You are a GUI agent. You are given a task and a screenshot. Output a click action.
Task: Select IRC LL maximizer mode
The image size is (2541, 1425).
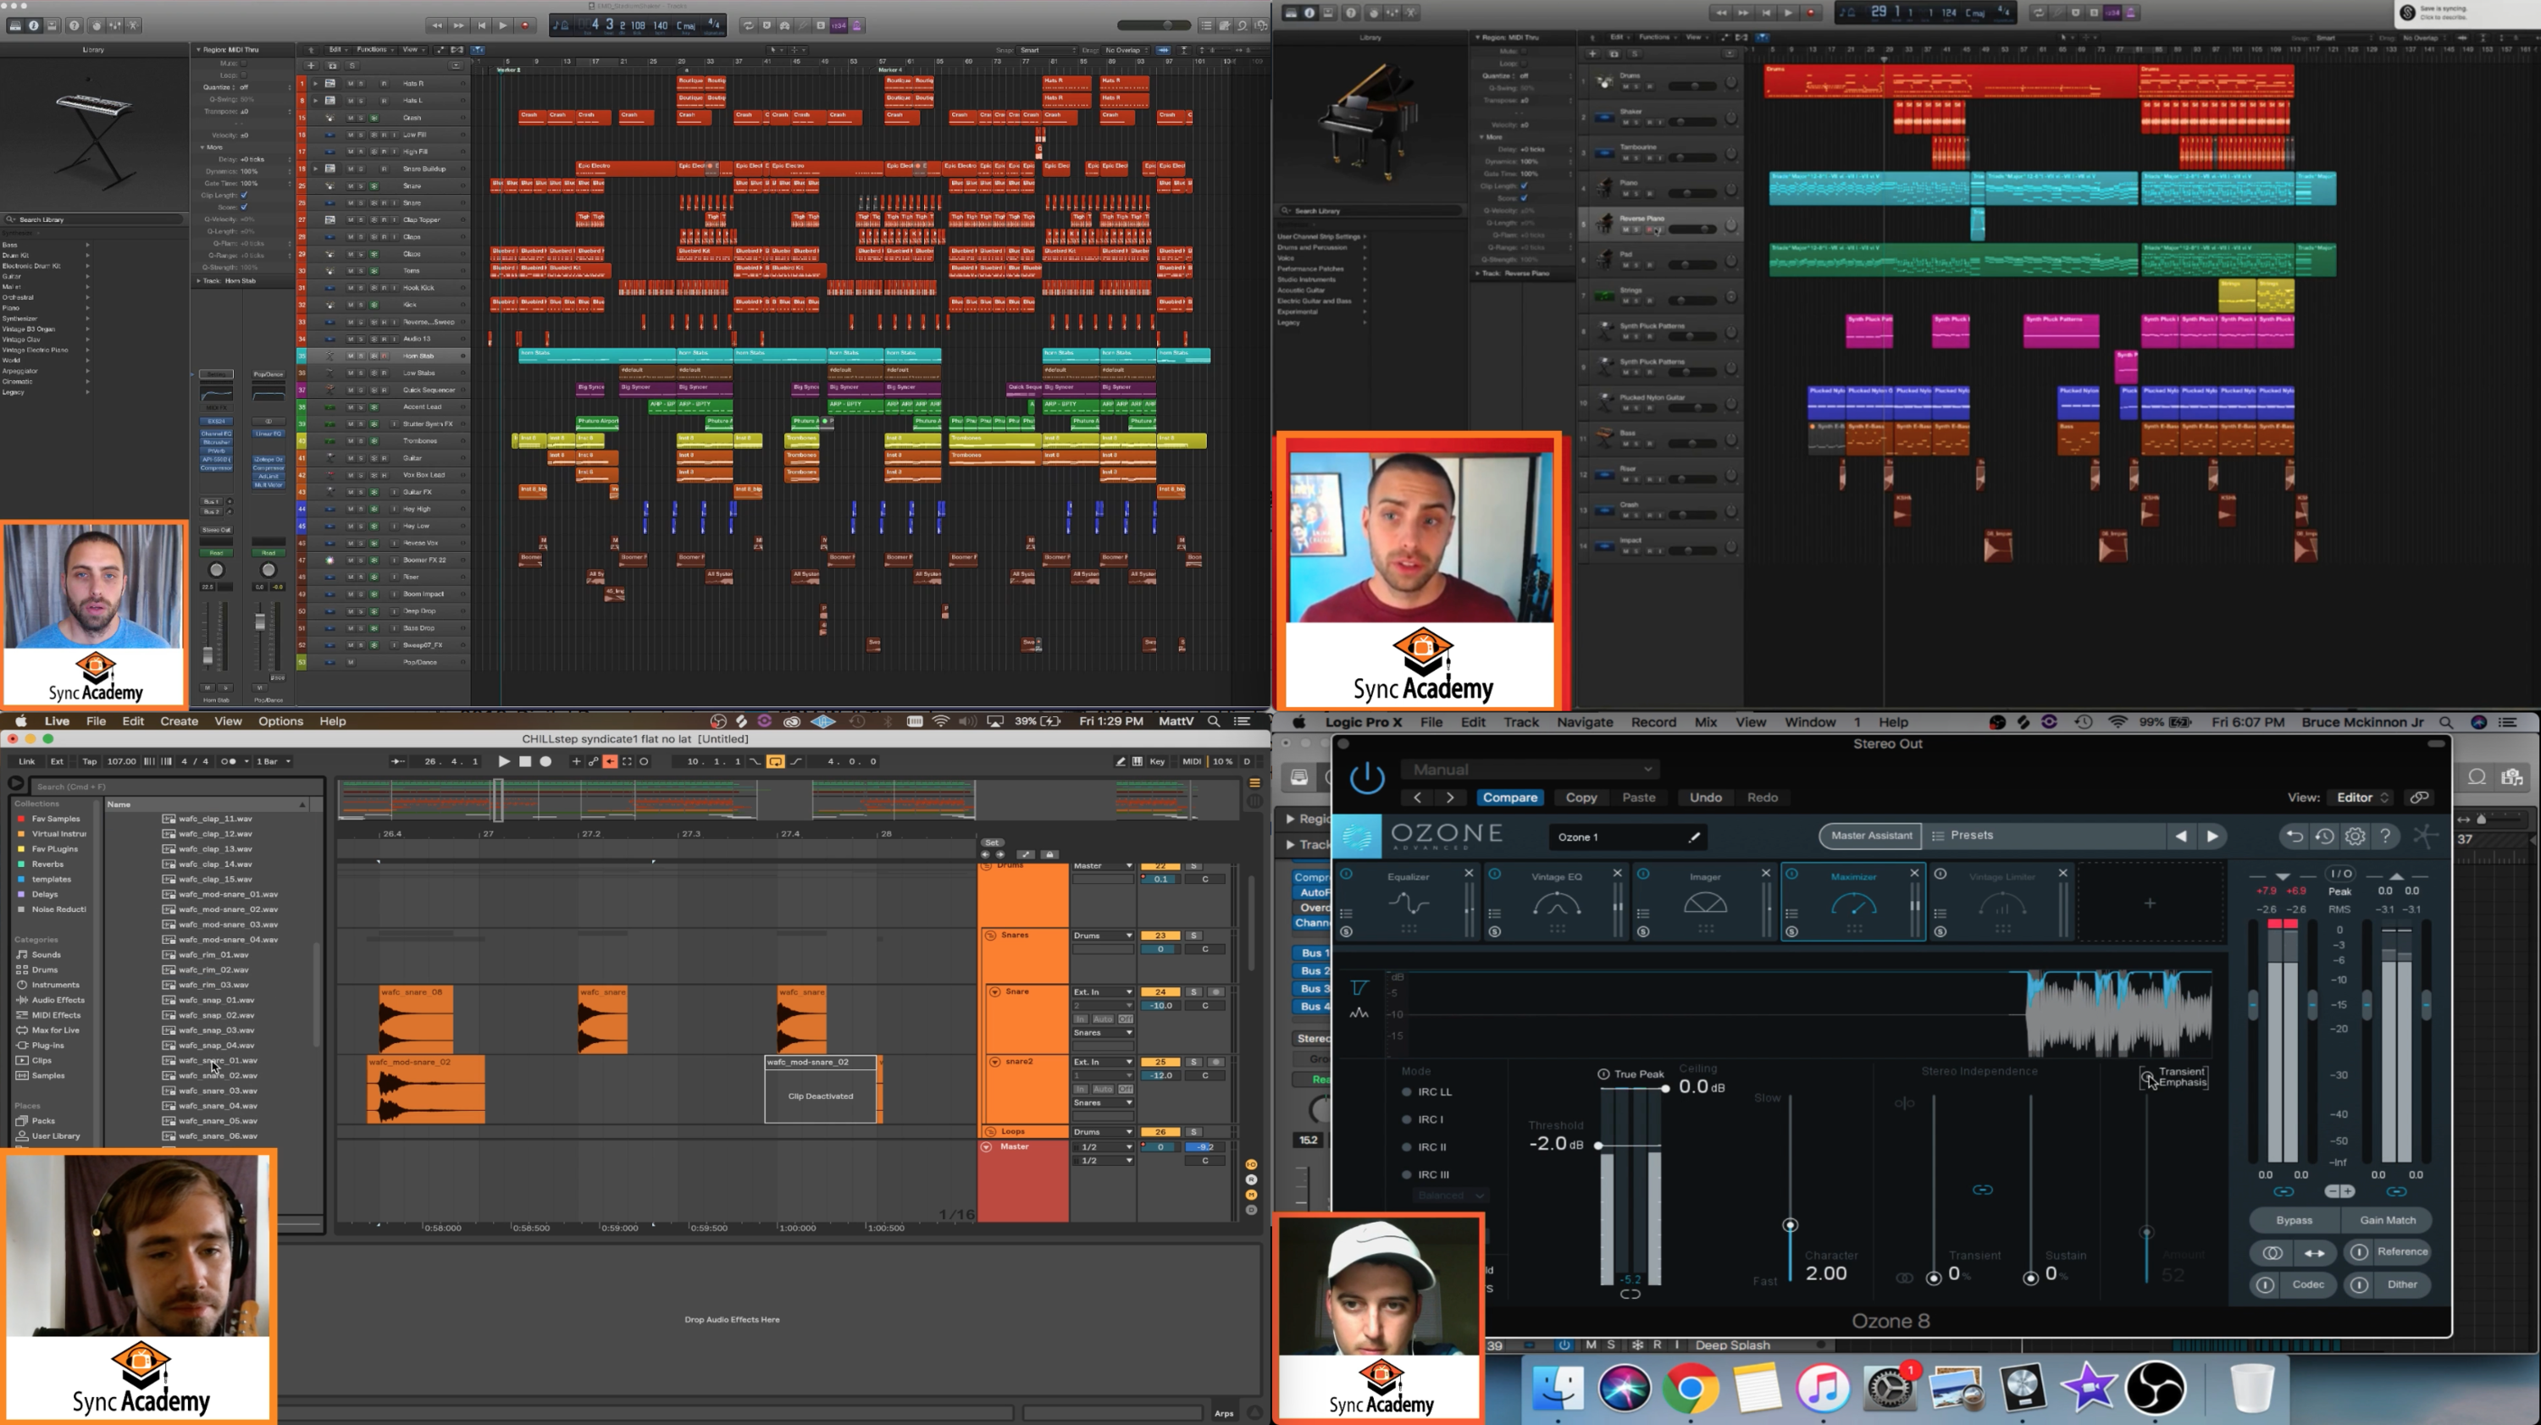1426,1091
